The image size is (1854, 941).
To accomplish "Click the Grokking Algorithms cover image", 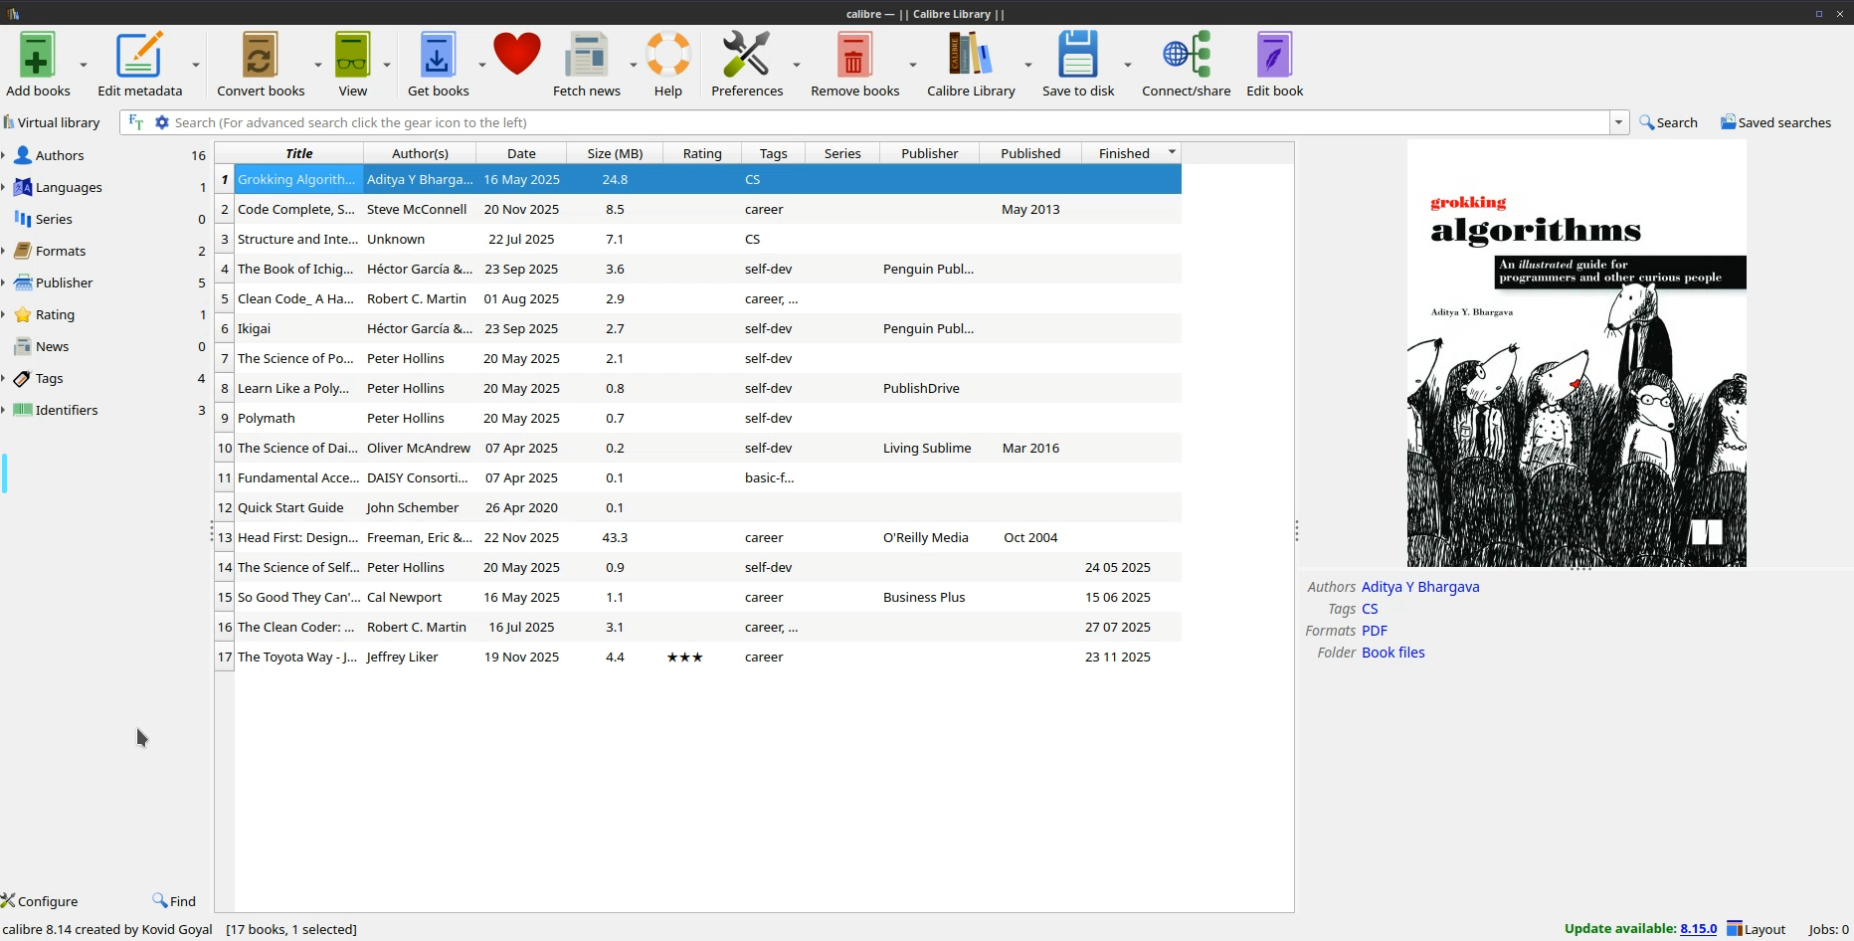I will [x=1576, y=353].
